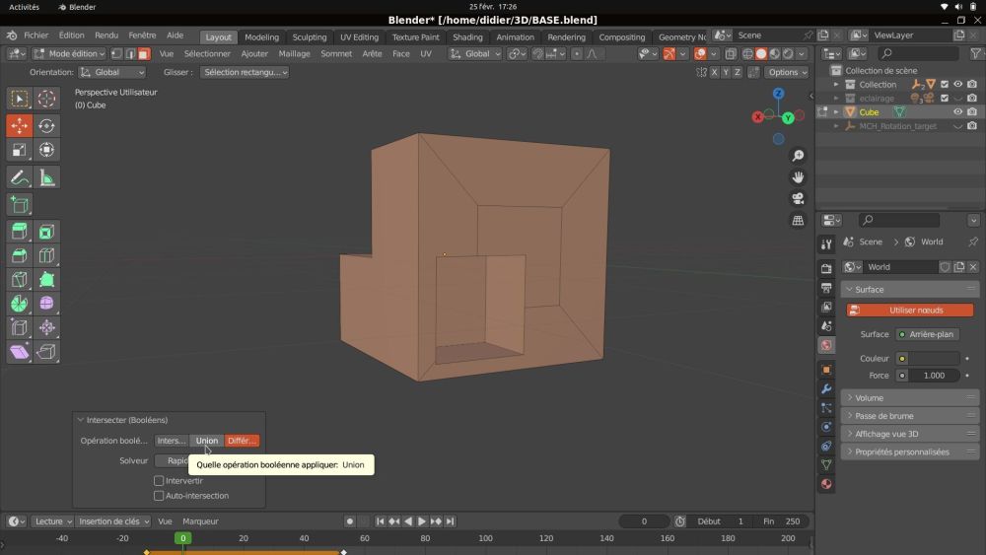Toggle camera view icon in viewport
Image resolution: width=986 pixels, height=555 pixels.
click(798, 198)
